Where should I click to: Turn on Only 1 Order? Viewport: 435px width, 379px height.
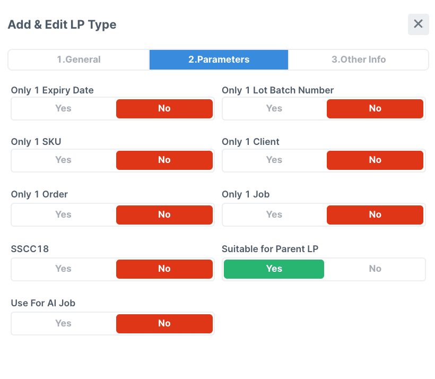(x=63, y=214)
